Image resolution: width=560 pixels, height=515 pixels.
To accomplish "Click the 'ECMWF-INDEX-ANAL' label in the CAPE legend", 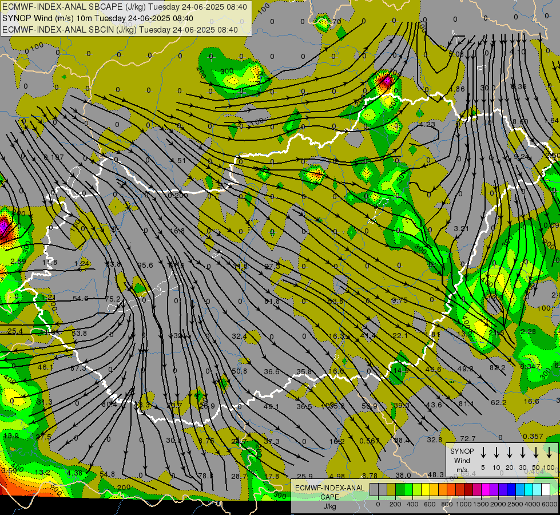I will [x=329, y=488].
